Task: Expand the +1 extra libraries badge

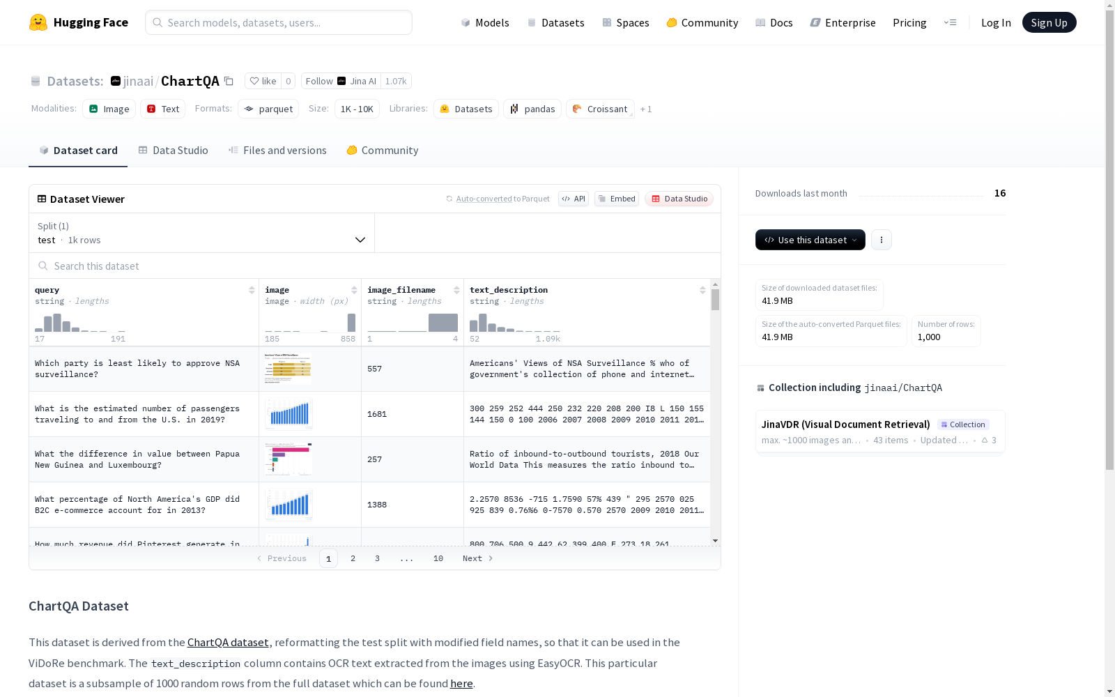Action: [x=646, y=109]
